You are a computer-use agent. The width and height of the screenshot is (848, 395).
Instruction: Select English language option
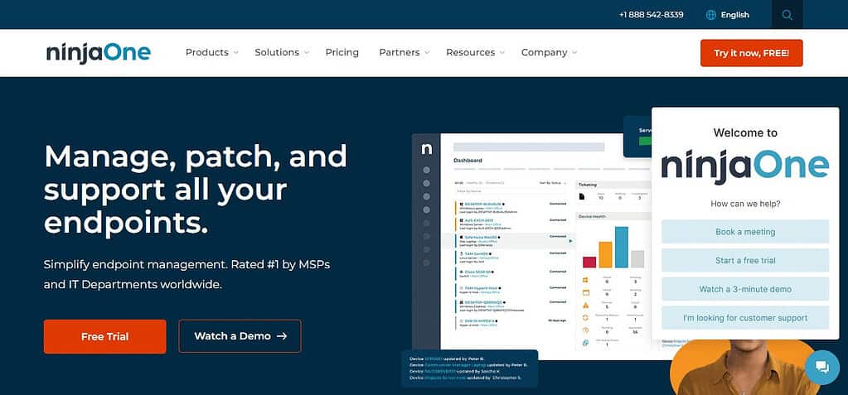(x=734, y=15)
